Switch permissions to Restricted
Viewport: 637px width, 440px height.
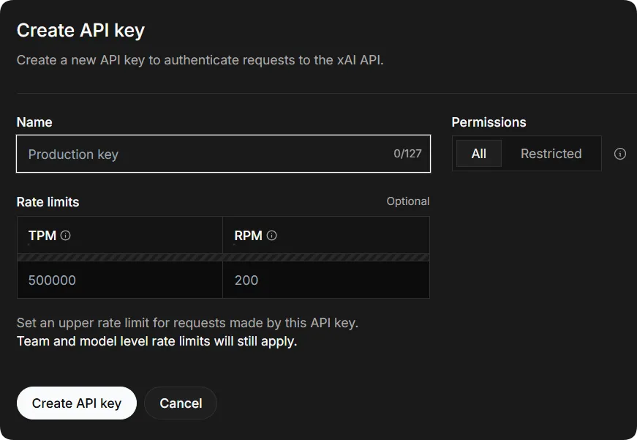(551, 154)
